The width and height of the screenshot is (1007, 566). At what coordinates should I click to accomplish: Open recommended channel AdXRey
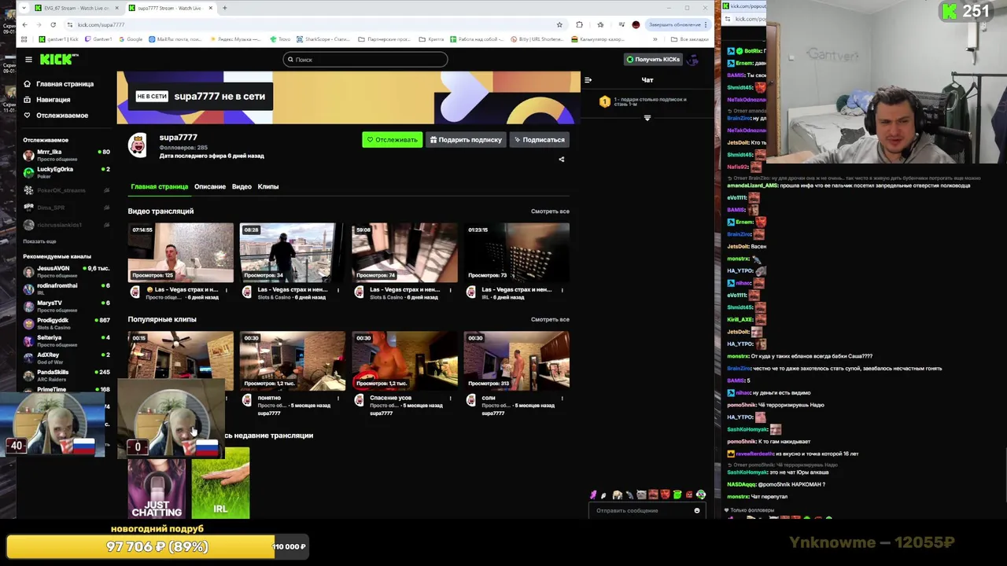67,358
